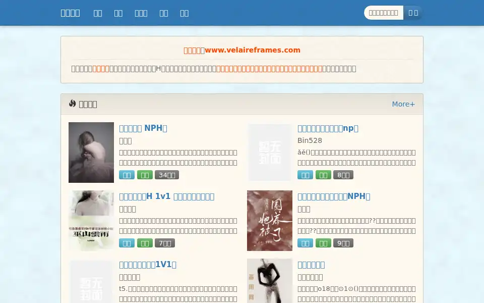Open the placeholder cover beside the 1V1 title

[x=91, y=281]
